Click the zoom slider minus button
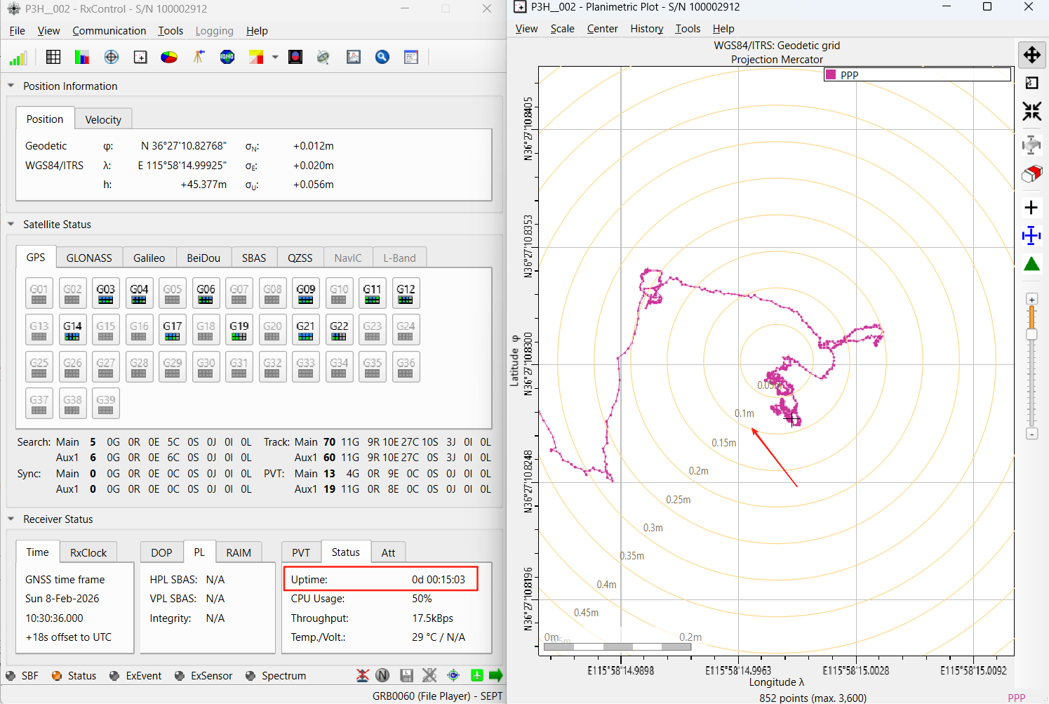This screenshot has width=1049, height=704. [1031, 434]
